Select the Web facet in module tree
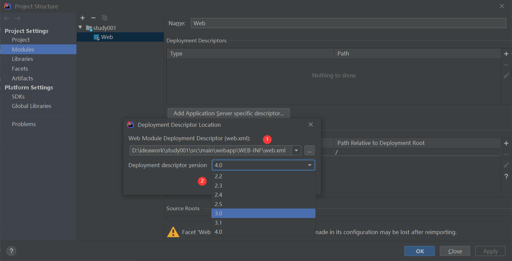 (x=107, y=37)
